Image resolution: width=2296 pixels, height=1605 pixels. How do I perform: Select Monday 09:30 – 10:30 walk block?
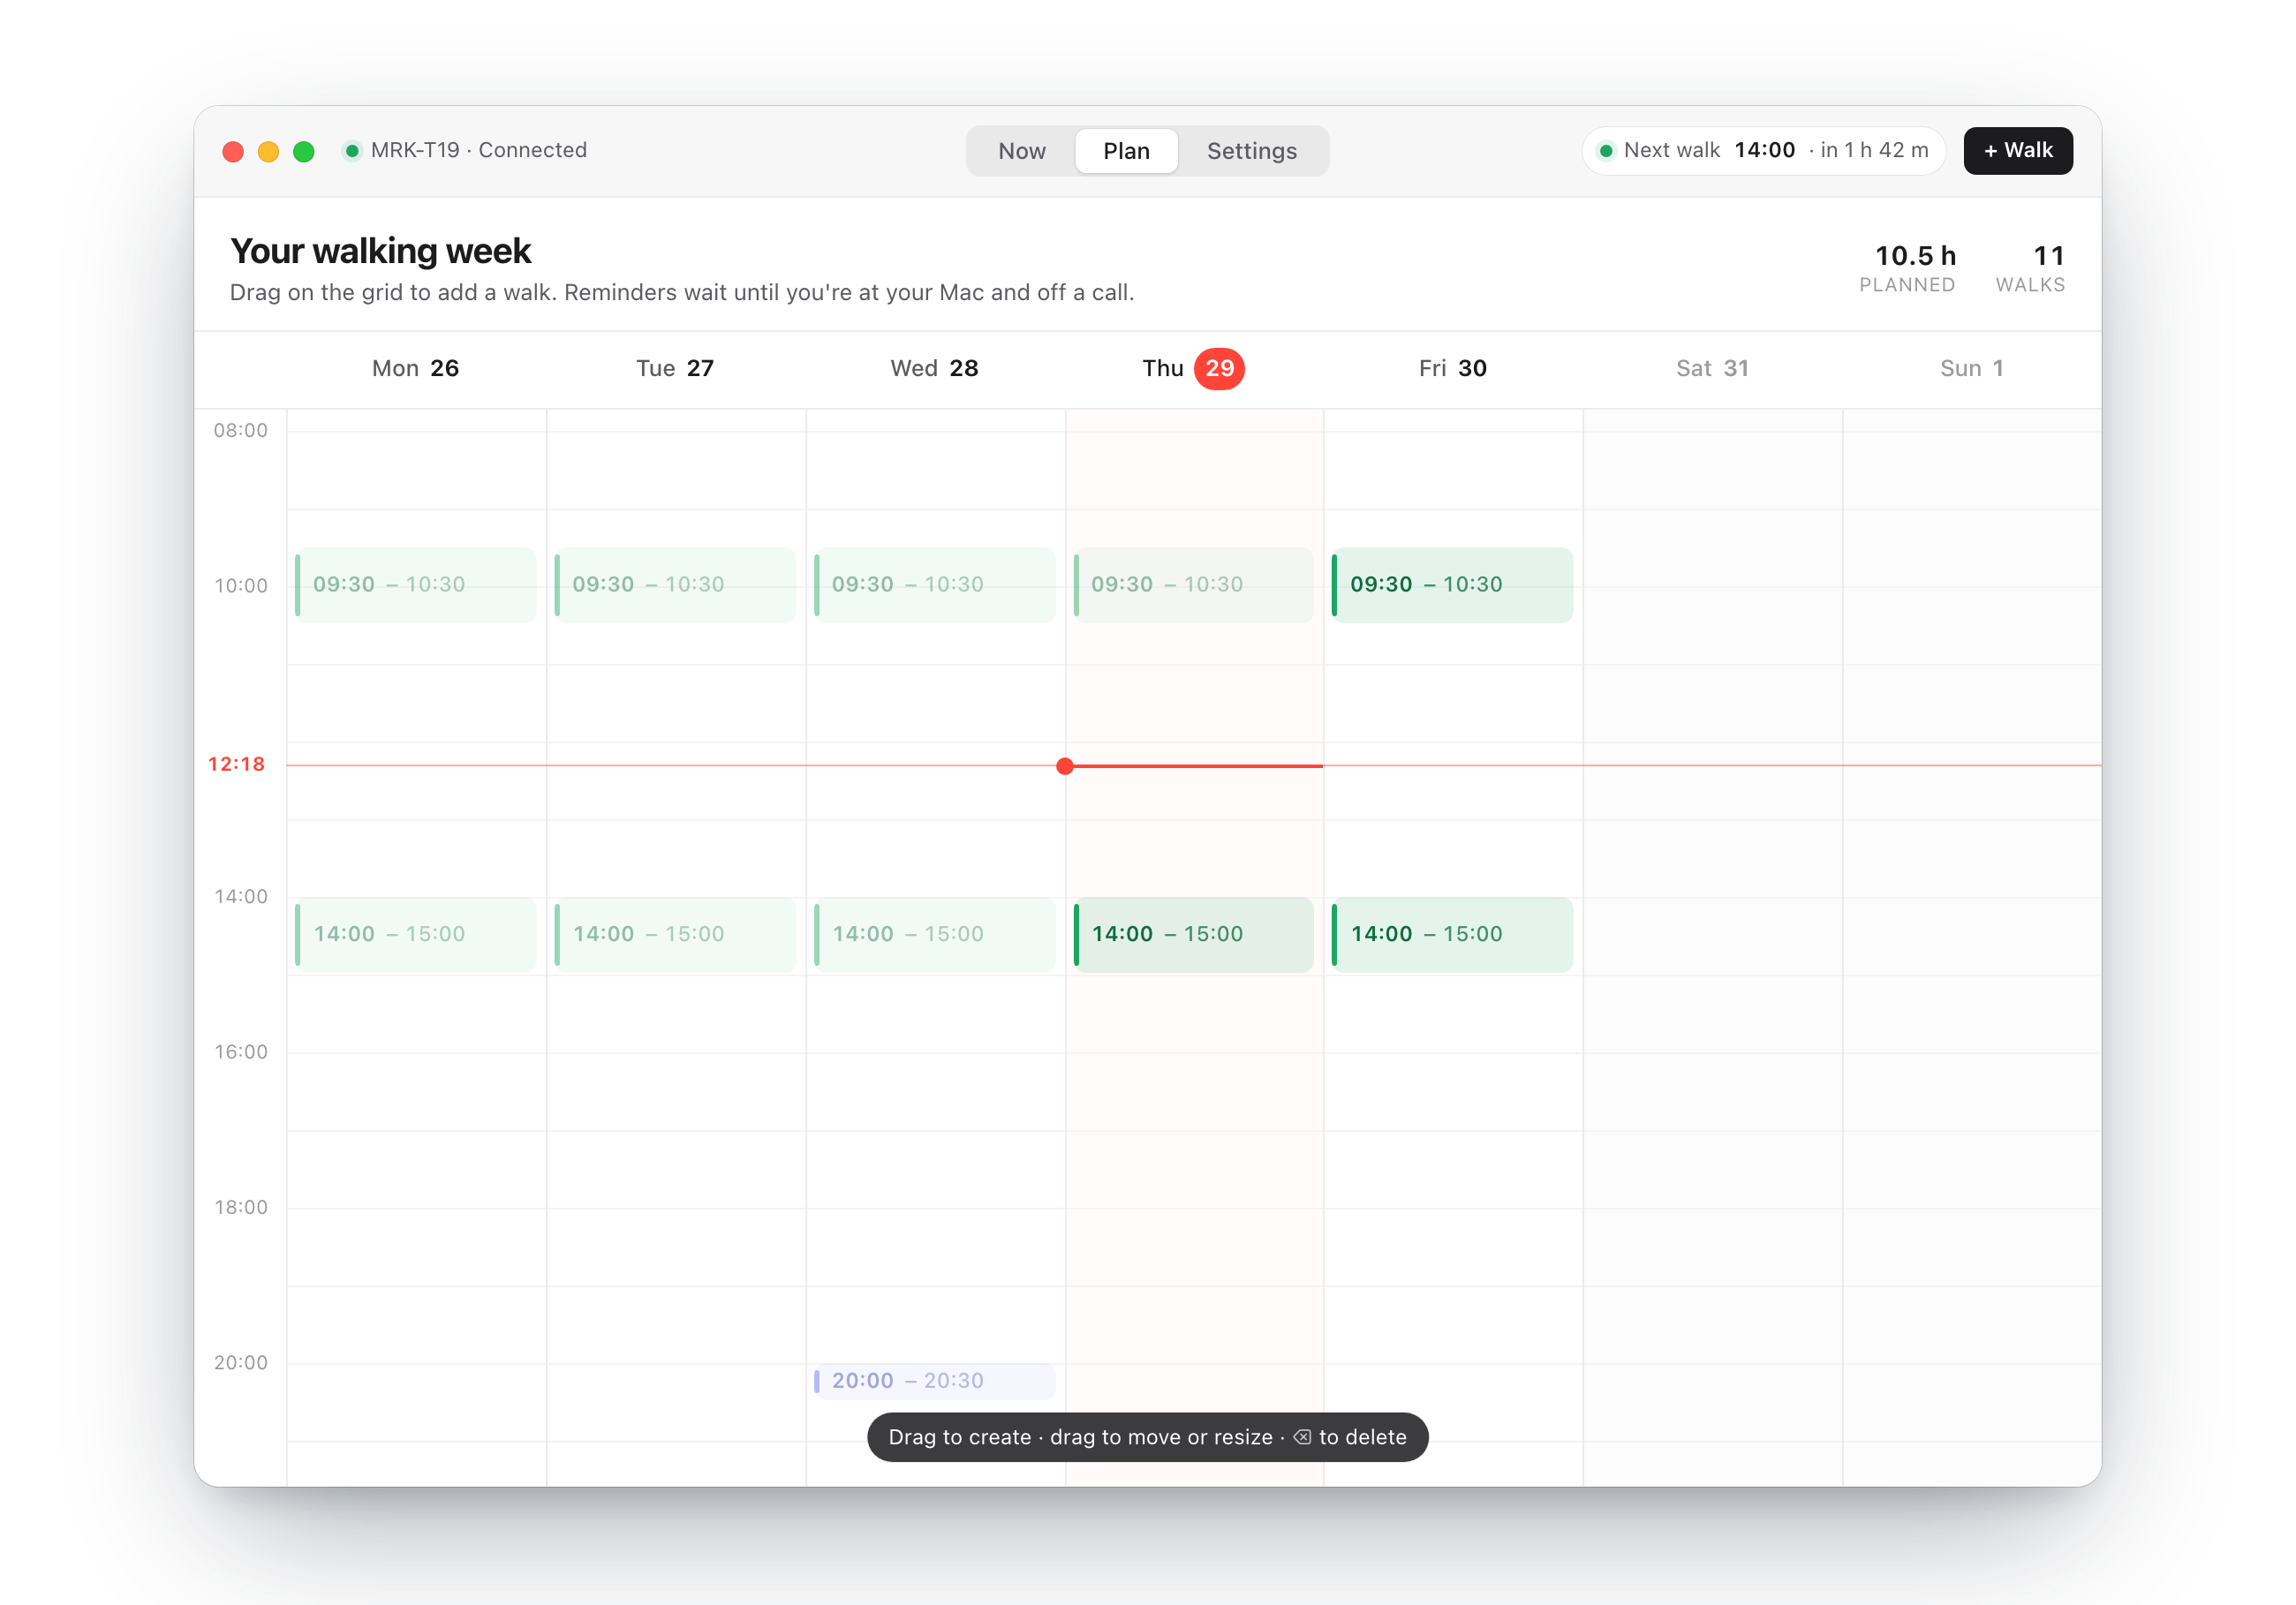click(415, 585)
